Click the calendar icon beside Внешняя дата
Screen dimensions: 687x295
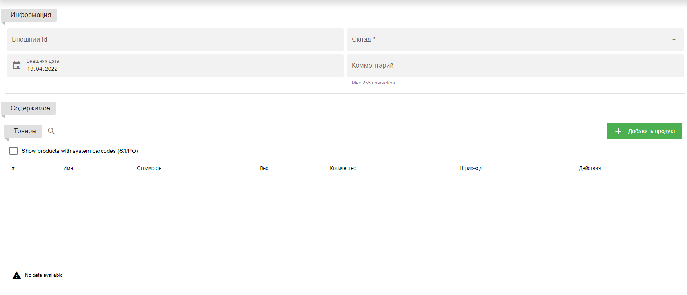coord(17,65)
